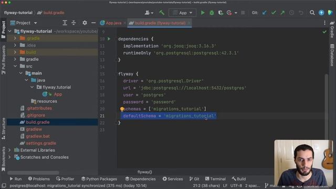Click caret position 21:2 indicator
336x189 pixels.
pyautogui.click(x=206, y=185)
